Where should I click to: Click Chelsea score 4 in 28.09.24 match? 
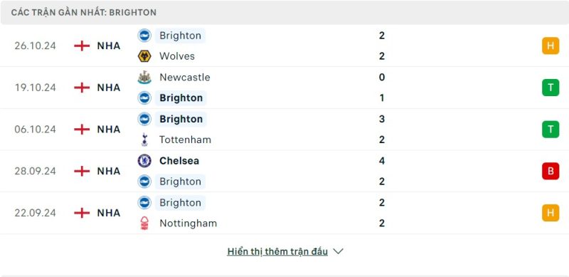coord(381,161)
